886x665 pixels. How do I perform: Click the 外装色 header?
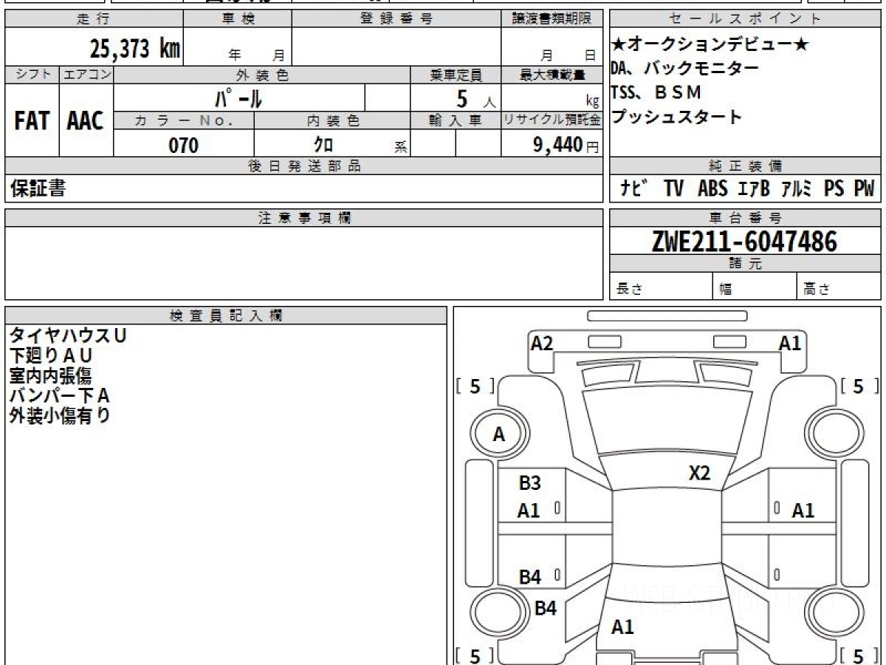[262, 75]
